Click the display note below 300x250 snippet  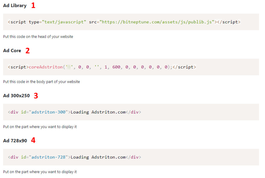point(40,127)
